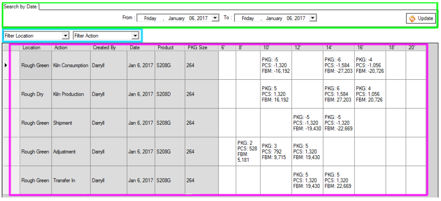Click the Product column header

tap(170, 48)
